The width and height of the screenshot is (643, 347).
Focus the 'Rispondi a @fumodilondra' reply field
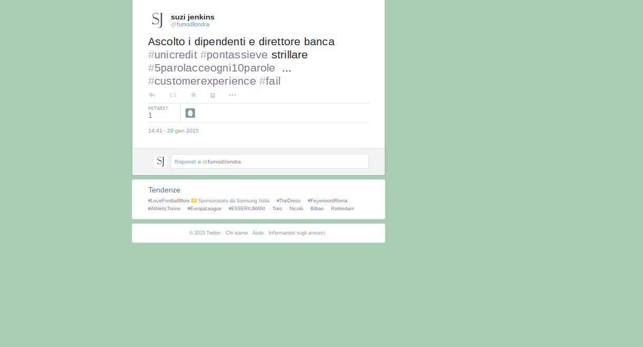click(269, 161)
